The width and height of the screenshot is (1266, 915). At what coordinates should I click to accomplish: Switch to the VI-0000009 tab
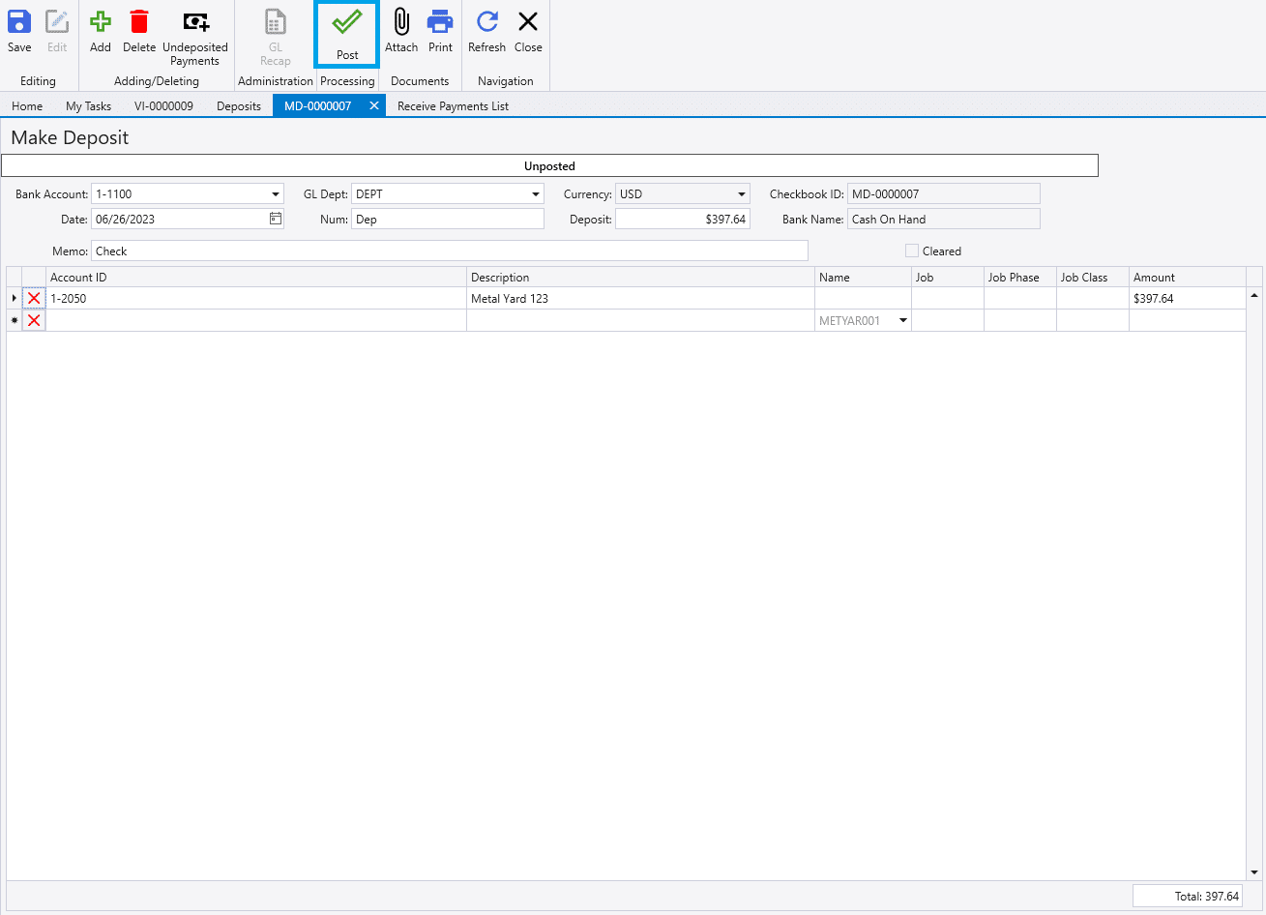(163, 105)
